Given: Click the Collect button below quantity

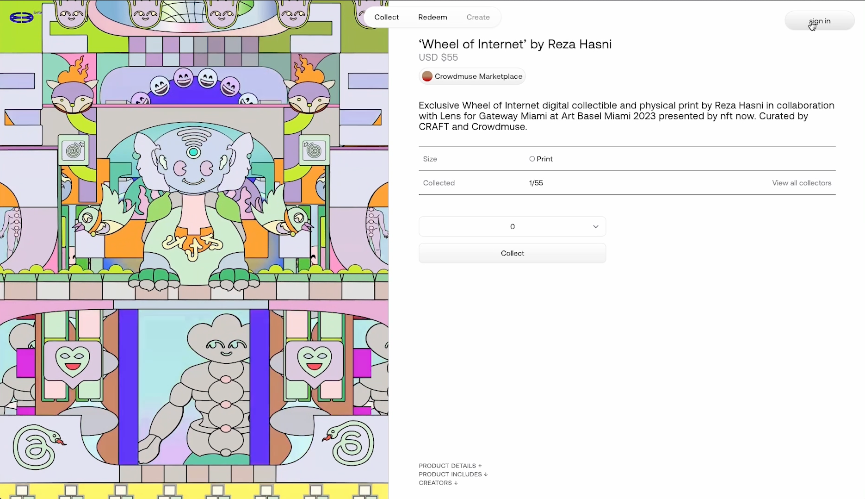Looking at the screenshot, I should (512, 253).
